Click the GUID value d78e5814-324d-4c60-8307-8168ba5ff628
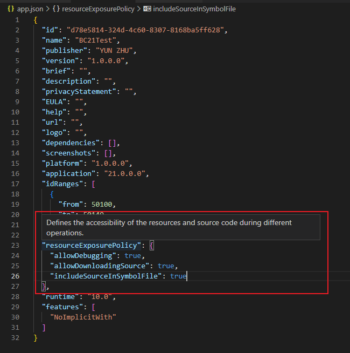This screenshot has height=353, width=350. (x=145, y=30)
